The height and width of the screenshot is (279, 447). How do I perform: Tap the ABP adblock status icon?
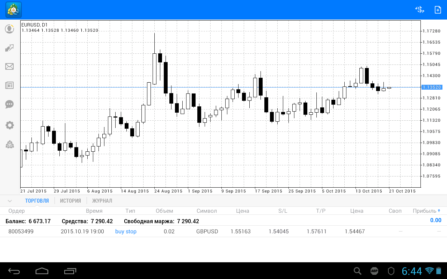374,271
